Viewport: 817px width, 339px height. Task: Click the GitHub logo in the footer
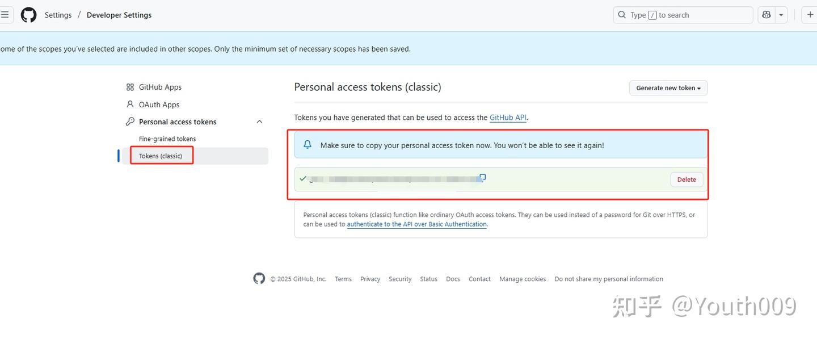click(259, 278)
